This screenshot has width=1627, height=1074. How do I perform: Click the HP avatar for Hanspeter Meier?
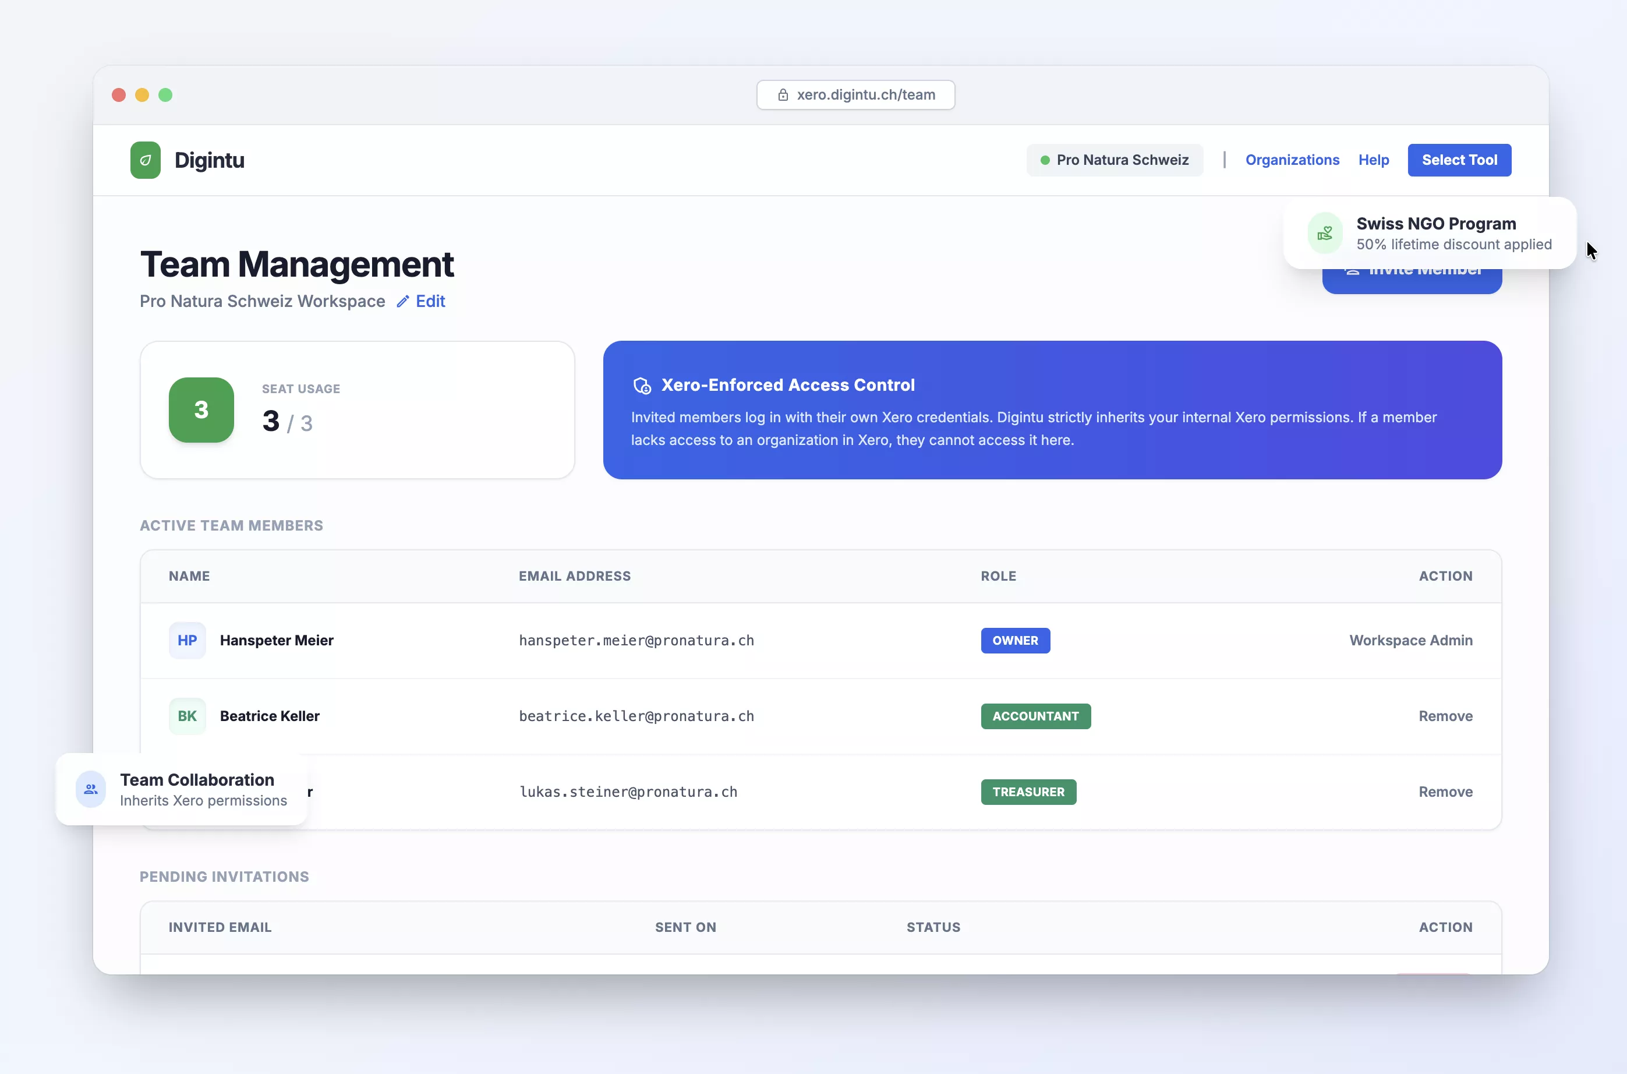tap(187, 641)
